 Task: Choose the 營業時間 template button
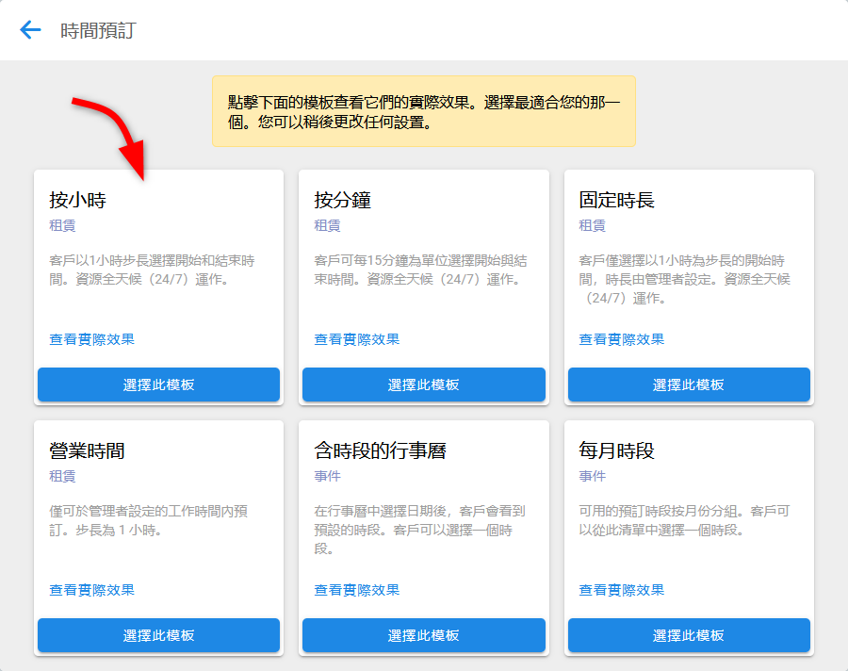(158, 635)
